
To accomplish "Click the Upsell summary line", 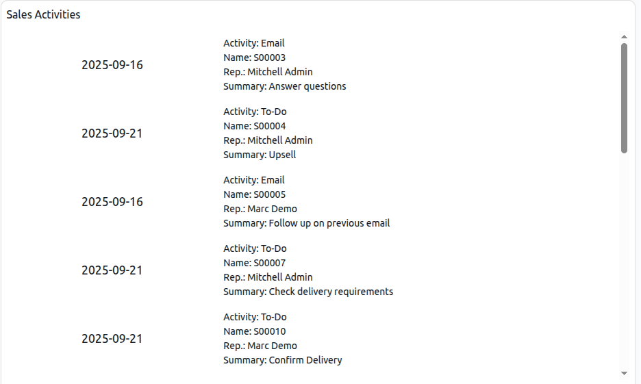I will click(x=260, y=155).
